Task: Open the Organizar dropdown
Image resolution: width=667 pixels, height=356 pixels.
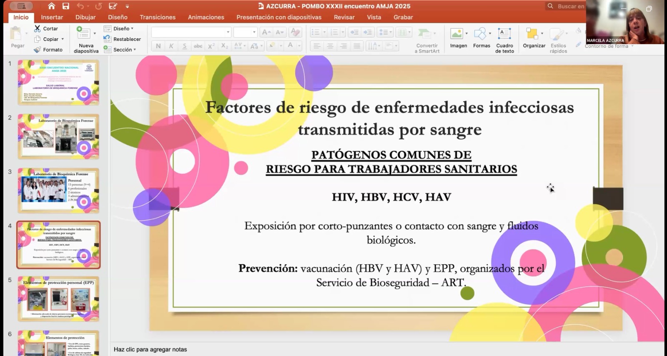Action: [542, 33]
